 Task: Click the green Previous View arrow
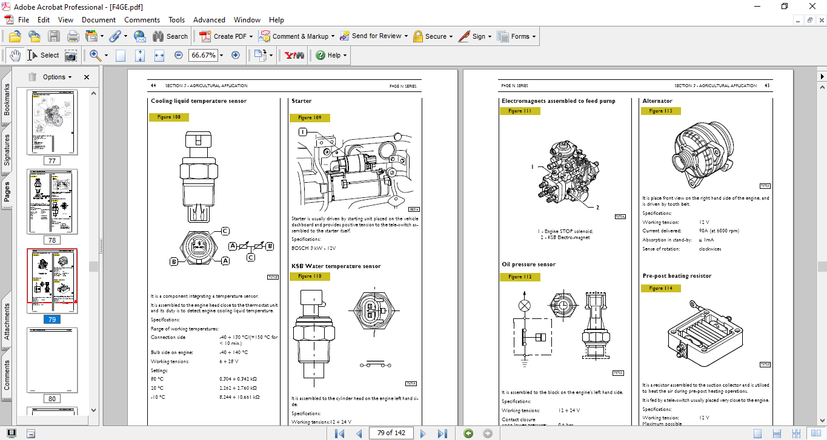point(468,433)
